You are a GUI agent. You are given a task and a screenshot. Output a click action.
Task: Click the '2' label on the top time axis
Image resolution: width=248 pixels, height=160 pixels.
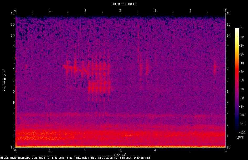[85, 11]
